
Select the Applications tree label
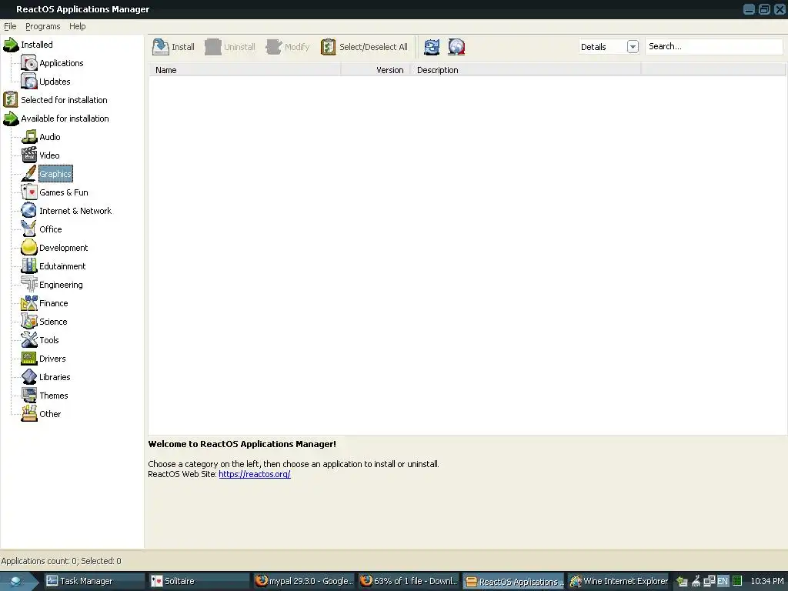pyautogui.click(x=62, y=63)
